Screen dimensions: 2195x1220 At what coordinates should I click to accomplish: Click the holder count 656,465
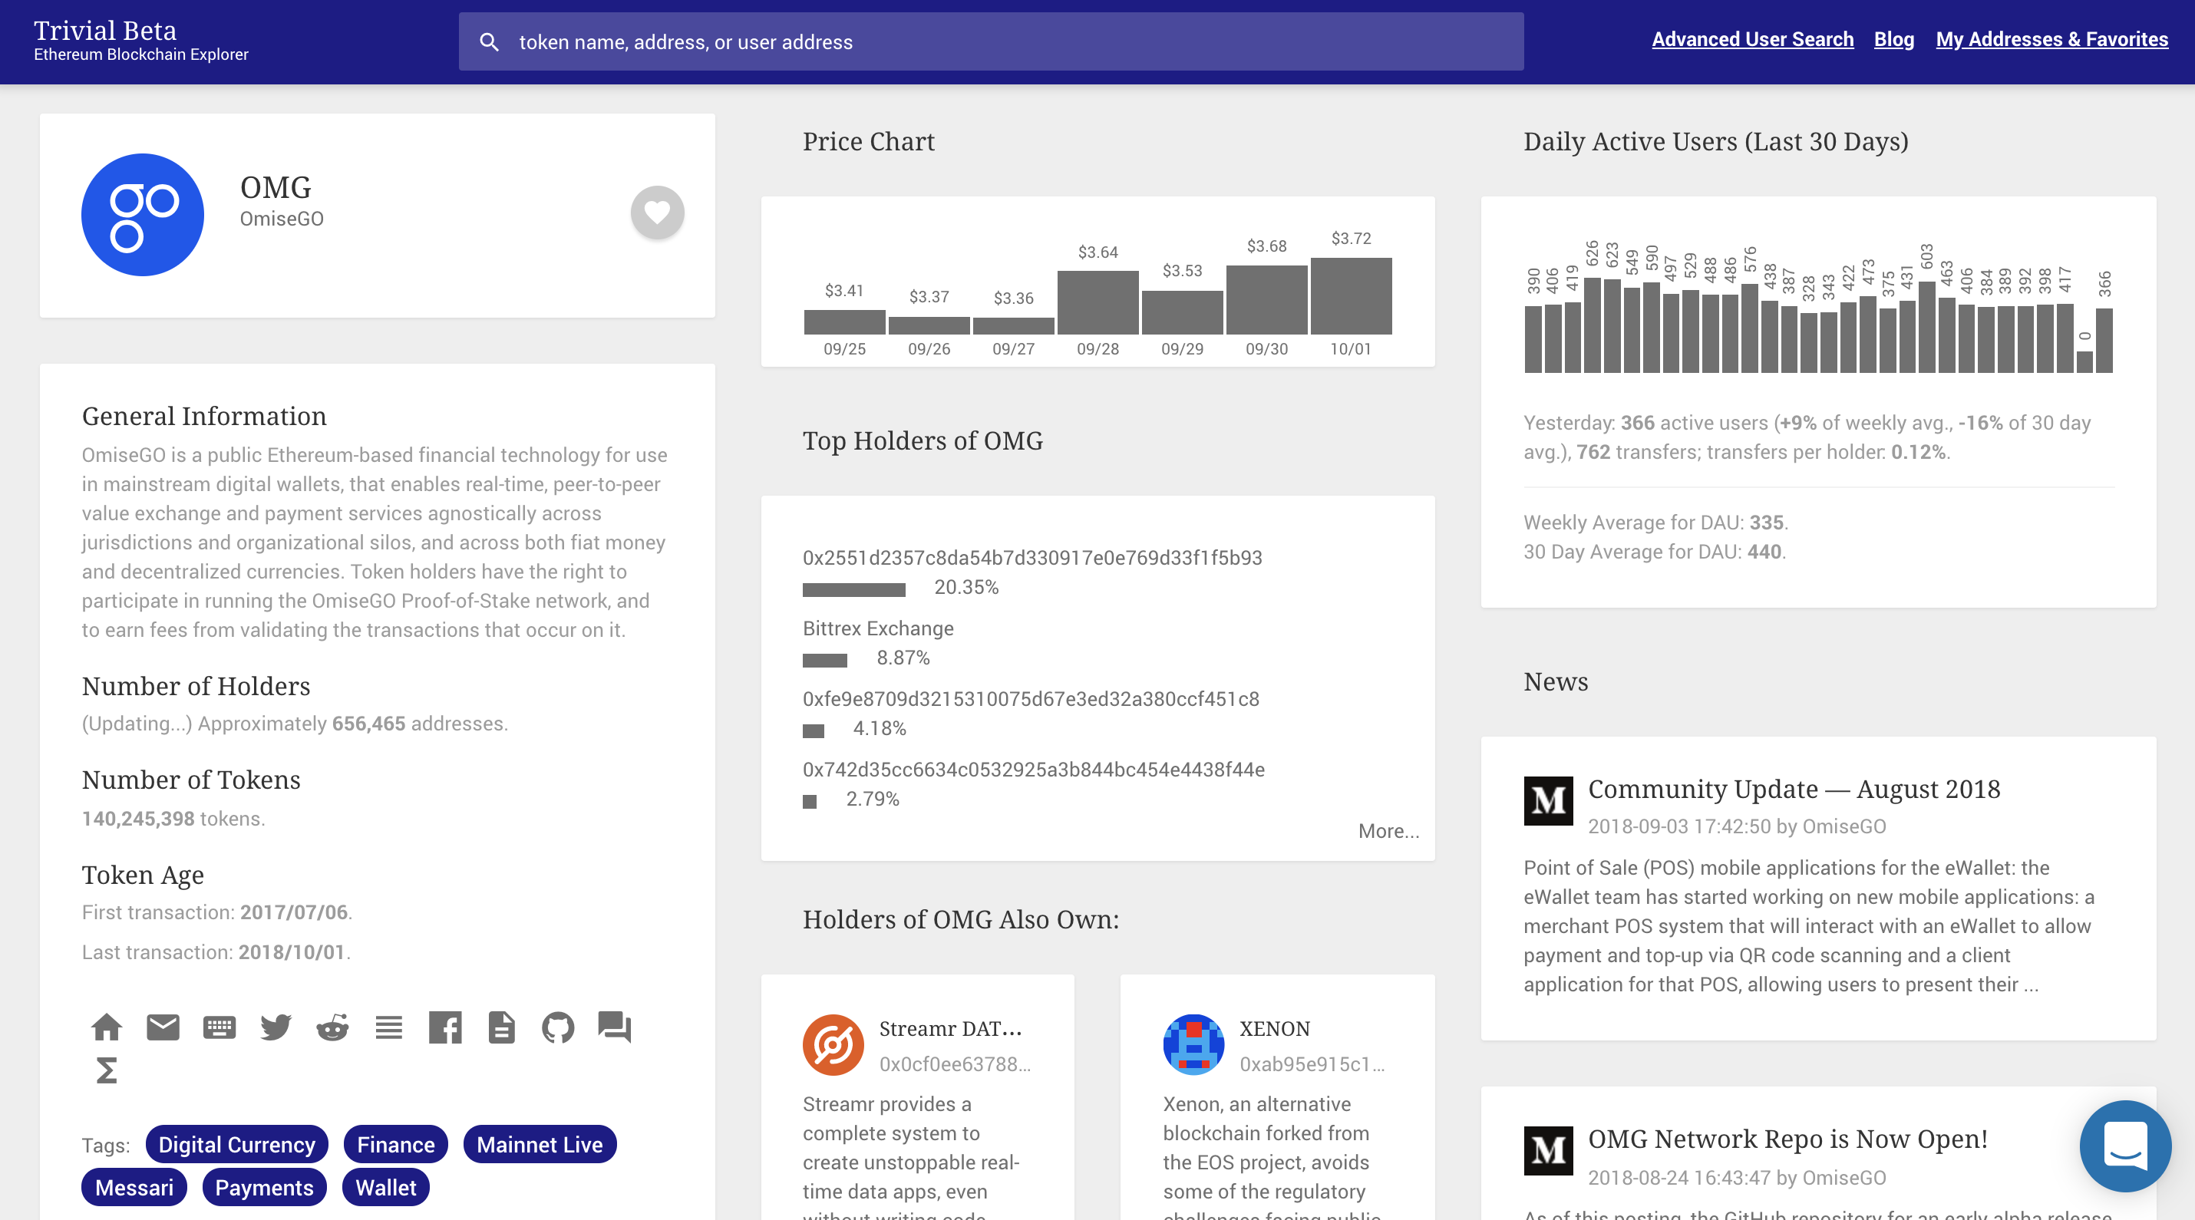click(369, 724)
